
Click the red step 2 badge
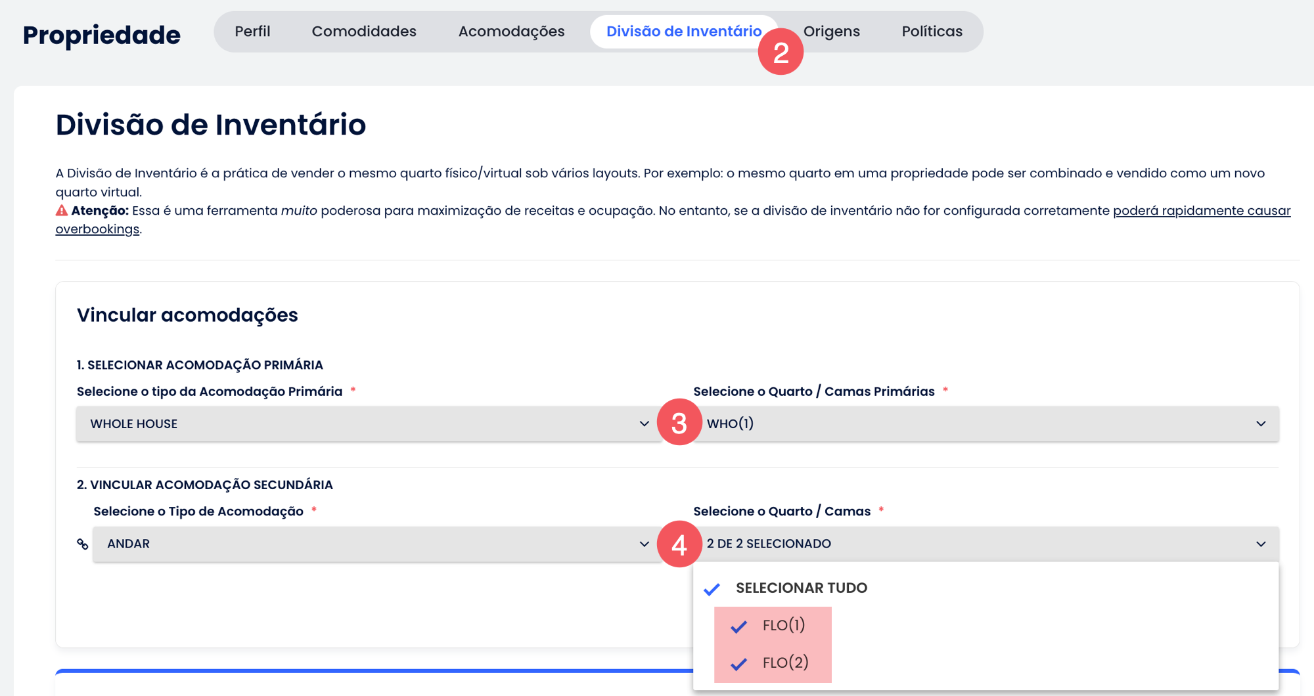[x=781, y=53]
